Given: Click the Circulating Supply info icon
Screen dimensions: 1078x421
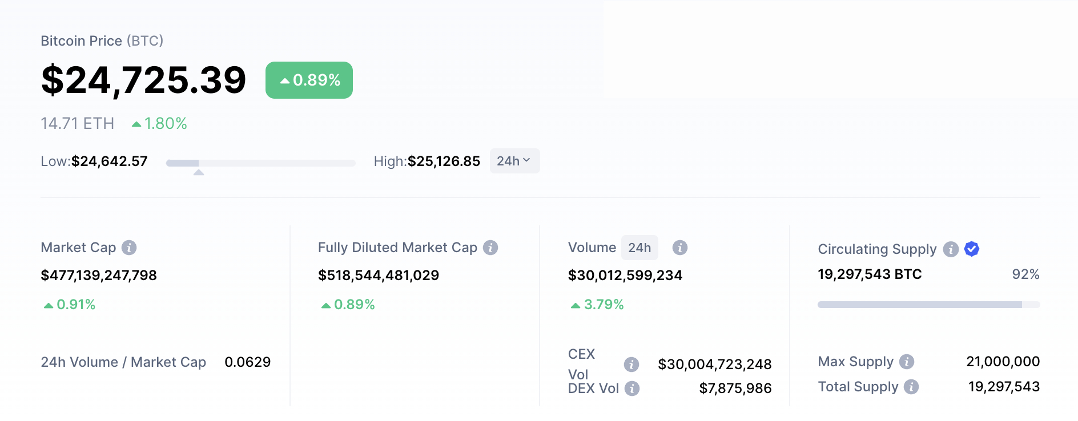Looking at the screenshot, I should pyautogui.click(x=951, y=249).
